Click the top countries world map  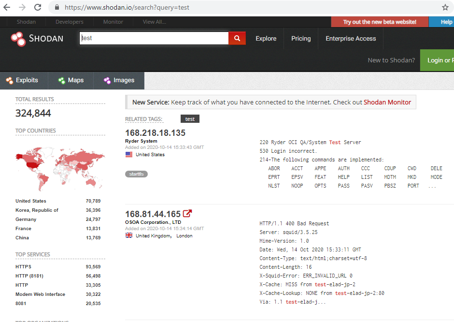(60, 169)
